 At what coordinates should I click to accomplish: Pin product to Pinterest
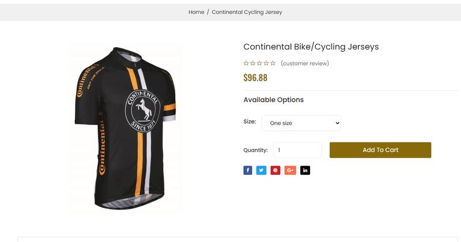pos(275,170)
